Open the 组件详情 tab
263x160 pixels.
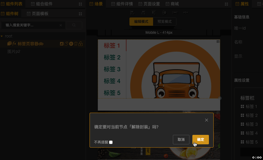[x=122, y=4]
